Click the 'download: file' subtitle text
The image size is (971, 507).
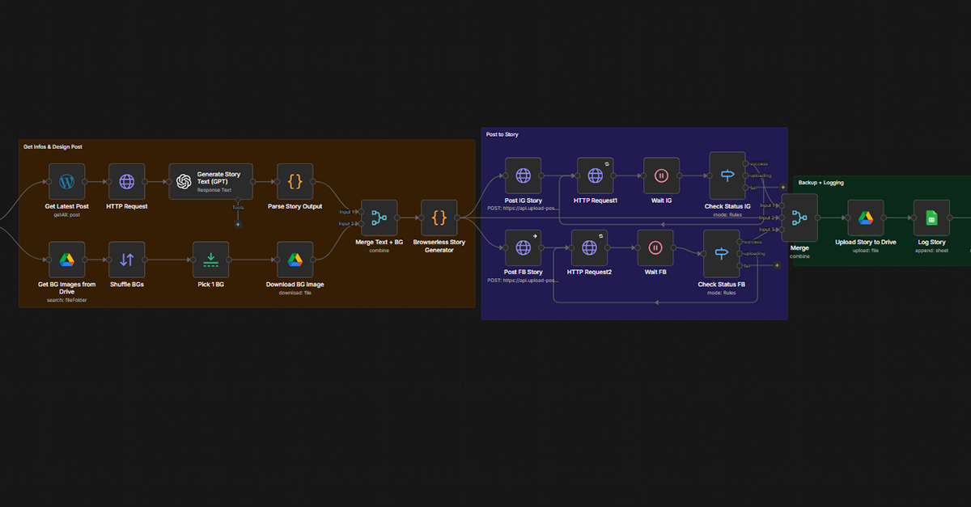click(295, 293)
